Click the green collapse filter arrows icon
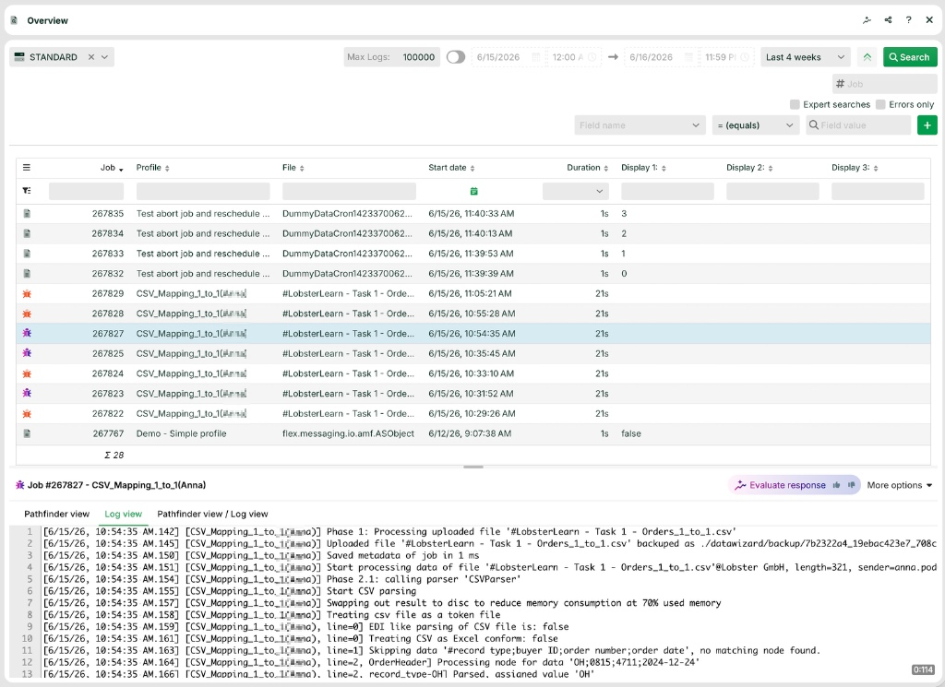945x687 pixels. pos(867,57)
